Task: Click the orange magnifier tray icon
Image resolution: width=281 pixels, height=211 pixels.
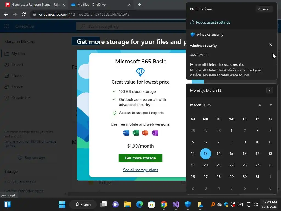Action: tap(213, 204)
